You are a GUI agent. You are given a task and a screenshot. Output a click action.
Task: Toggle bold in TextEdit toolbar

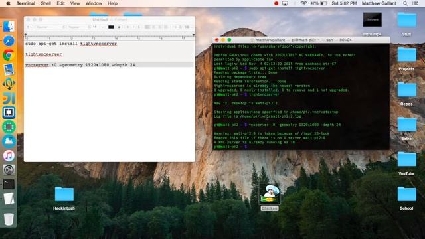[x=127, y=27]
